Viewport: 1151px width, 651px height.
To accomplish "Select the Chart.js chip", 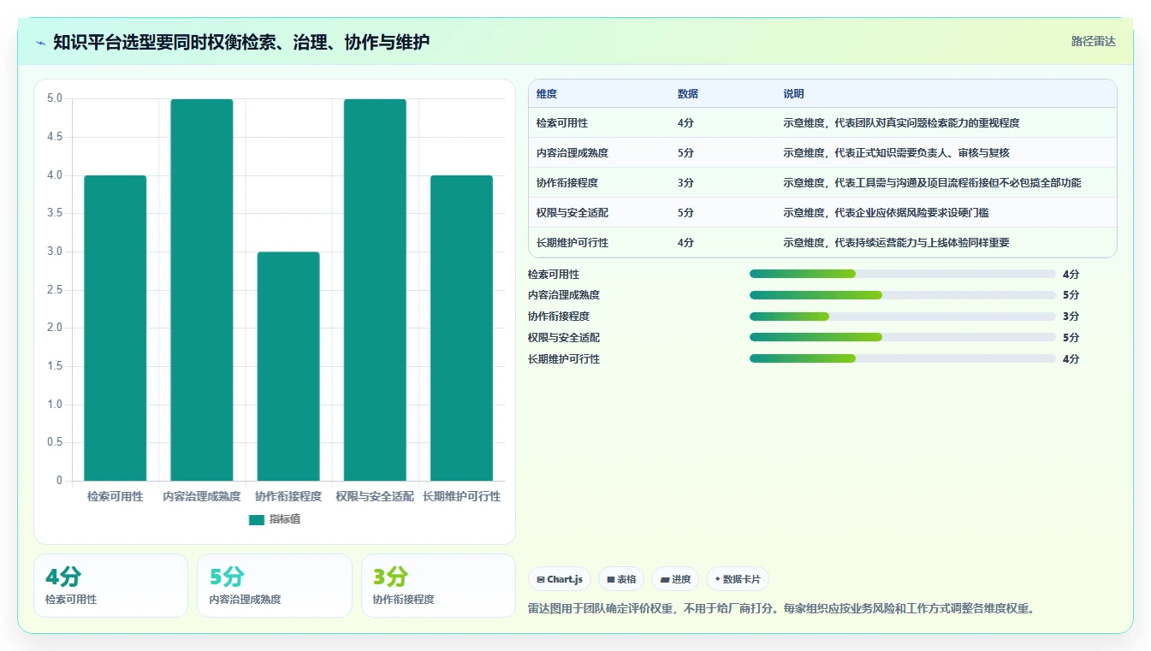I will (x=560, y=579).
